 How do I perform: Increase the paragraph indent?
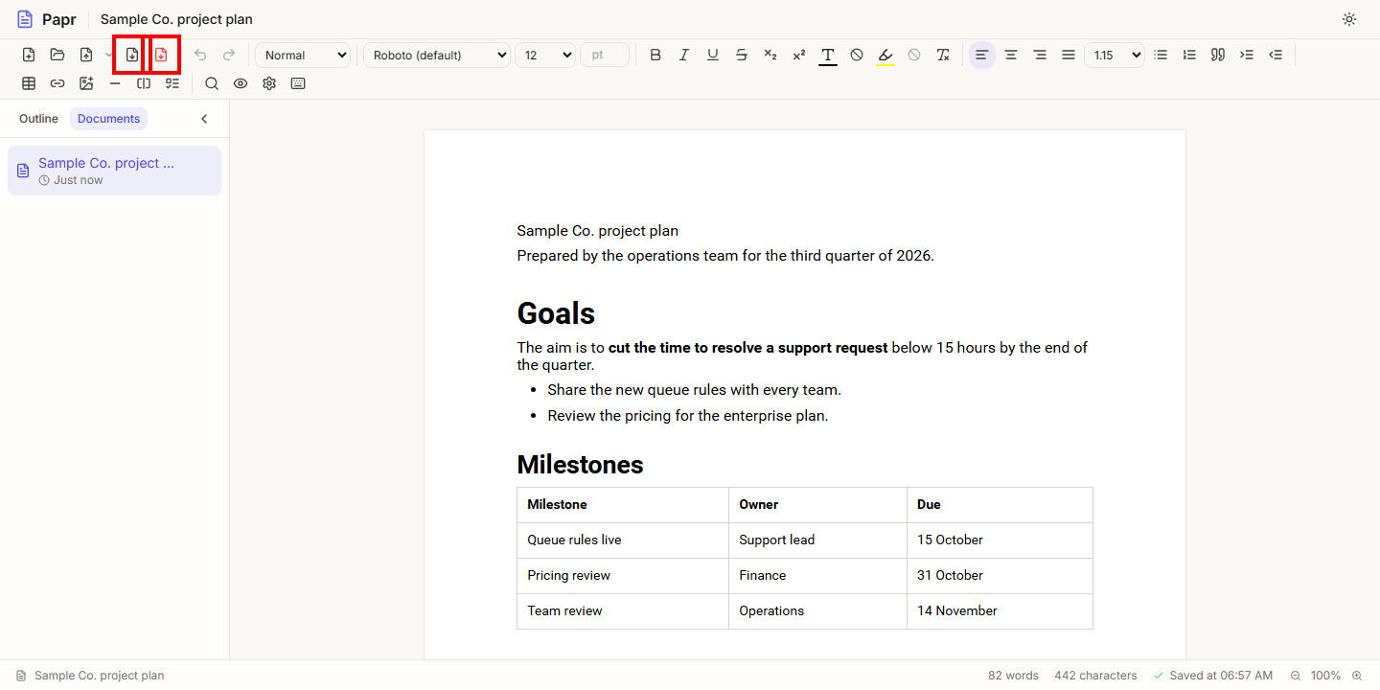click(x=1247, y=55)
